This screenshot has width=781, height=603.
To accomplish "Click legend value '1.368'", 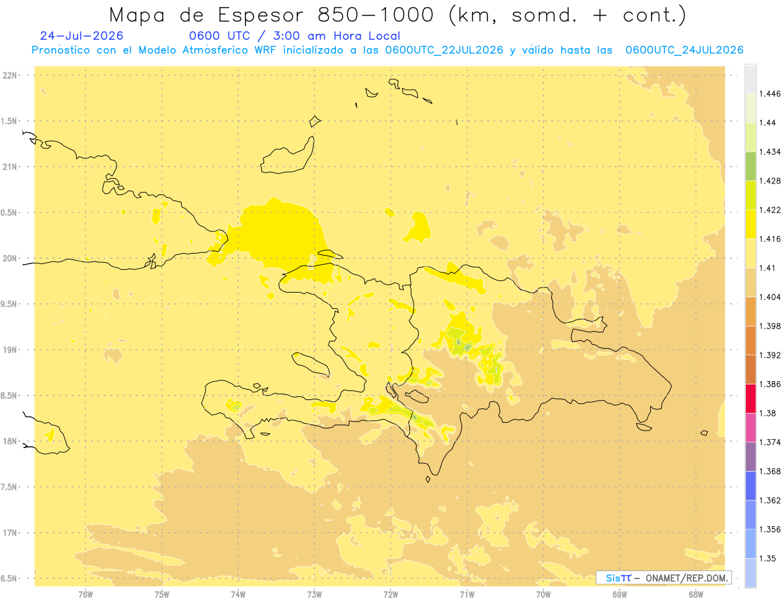I will point(771,471).
